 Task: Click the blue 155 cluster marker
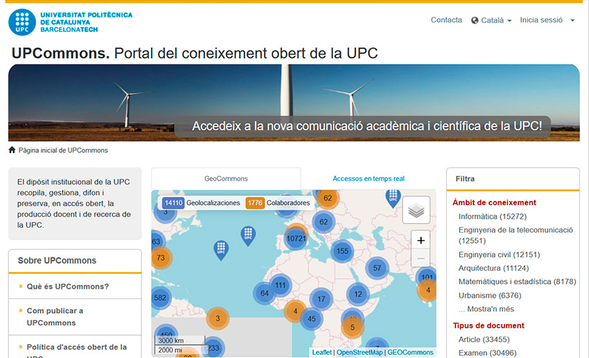[x=342, y=251]
